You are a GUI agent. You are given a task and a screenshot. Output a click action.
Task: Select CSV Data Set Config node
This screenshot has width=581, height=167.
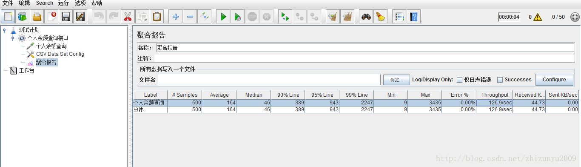pos(60,54)
